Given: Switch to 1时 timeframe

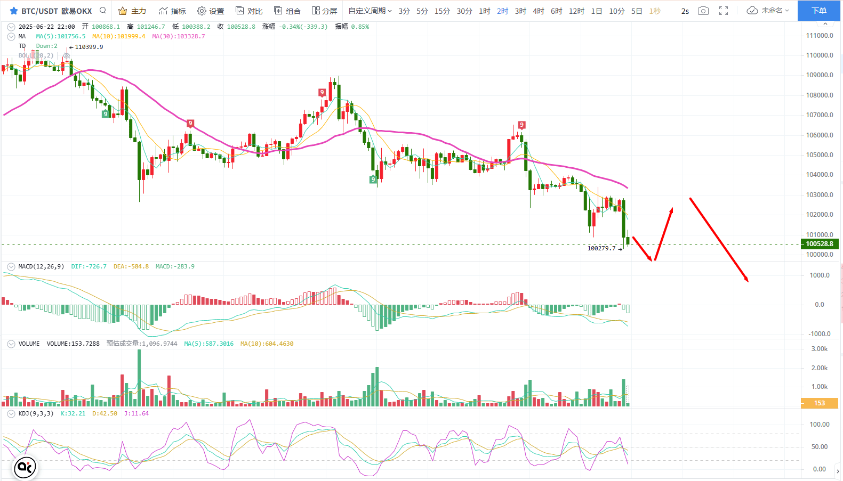Looking at the screenshot, I should (485, 11).
